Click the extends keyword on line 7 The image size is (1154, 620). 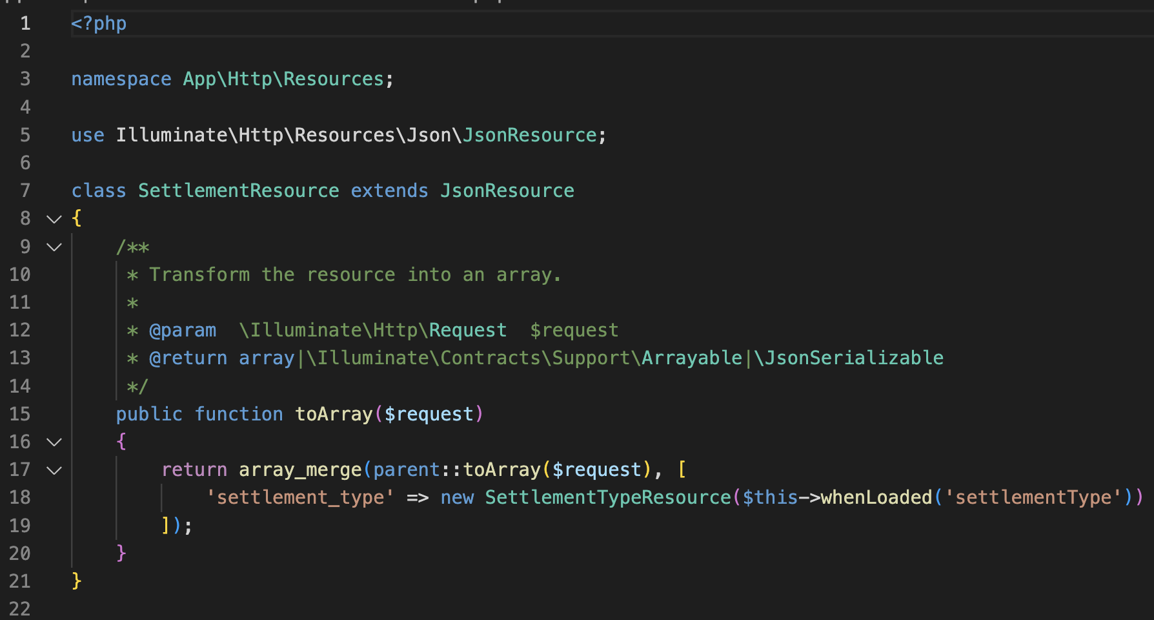click(x=389, y=190)
